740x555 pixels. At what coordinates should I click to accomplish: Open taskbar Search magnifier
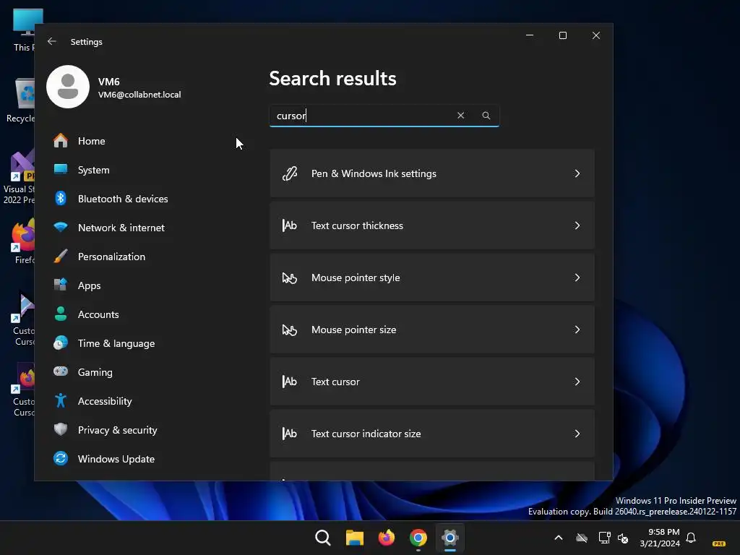coord(323,538)
